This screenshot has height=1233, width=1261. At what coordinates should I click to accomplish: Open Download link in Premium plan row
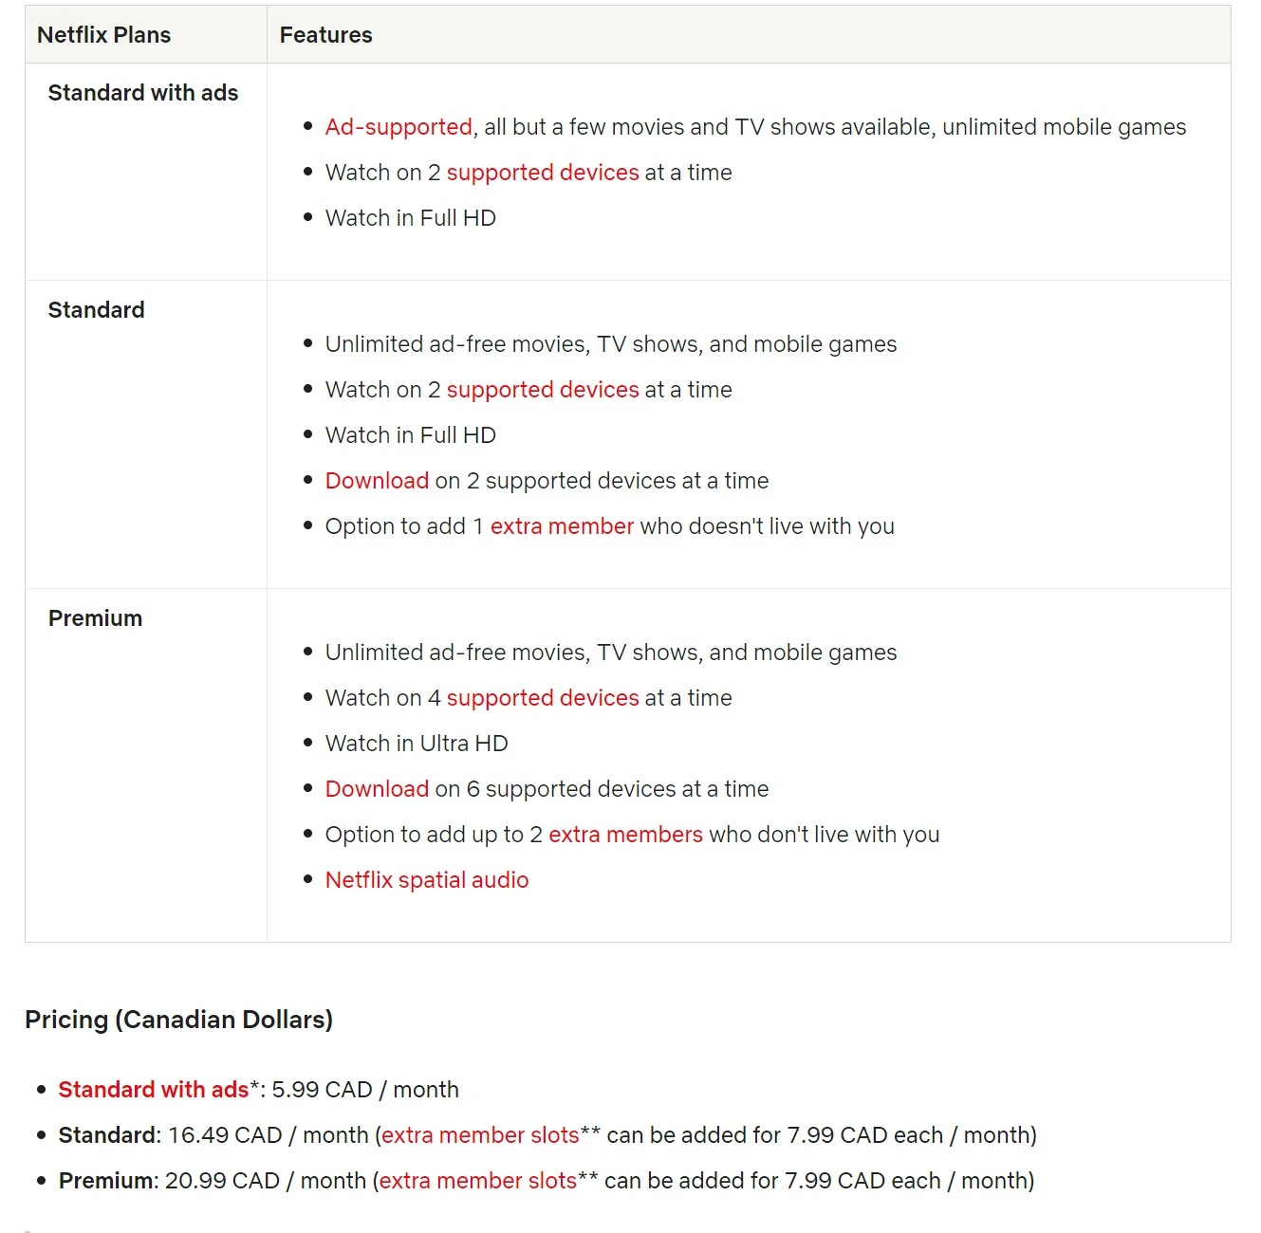click(x=377, y=789)
